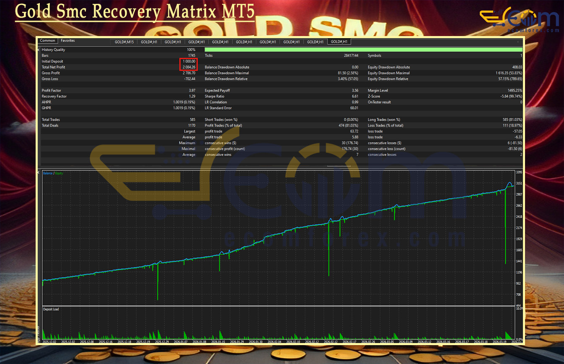Image resolution: width=564 pixels, height=364 pixels.
Task: Close the balance graph panel using its X icon
Action: [x=39, y=173]
